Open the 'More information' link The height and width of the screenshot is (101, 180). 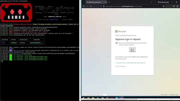pyautogui.click(x=120, y=66)
